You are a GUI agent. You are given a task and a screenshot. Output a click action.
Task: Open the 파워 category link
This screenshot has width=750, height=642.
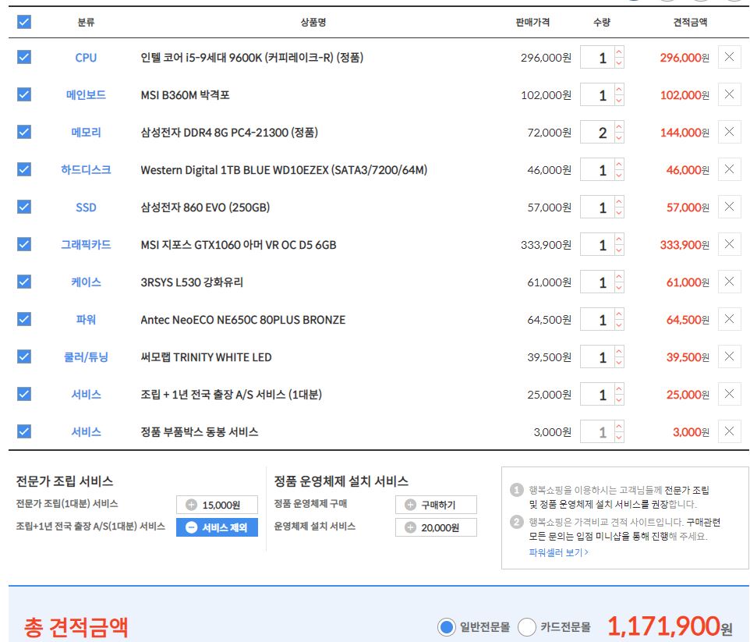86,319
